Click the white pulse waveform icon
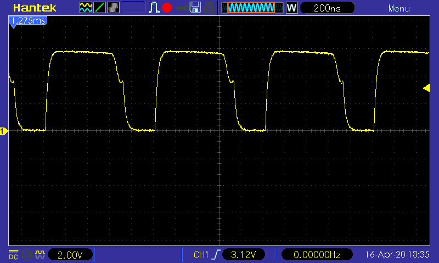 coord(154,8)
